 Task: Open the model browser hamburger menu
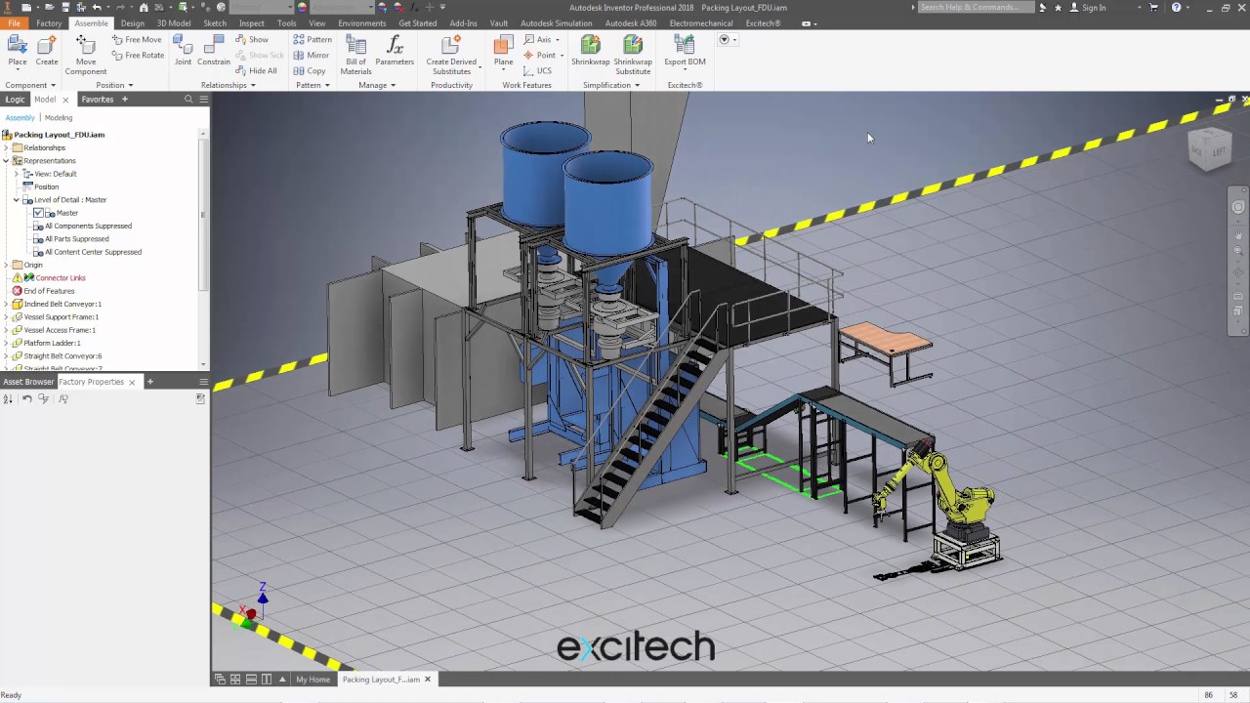[203, 100]
